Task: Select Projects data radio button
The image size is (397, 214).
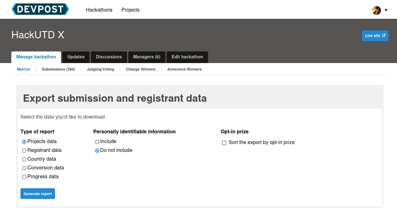Action: (x=24, y=142)
